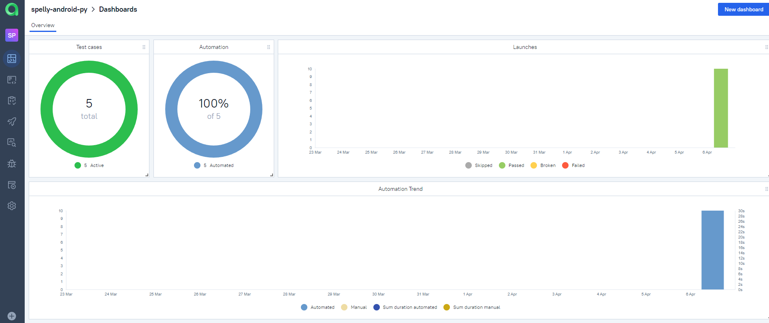Grab the Automation Trend widget drag handle
The image size is (769, 323).
(x=766, y=189)
